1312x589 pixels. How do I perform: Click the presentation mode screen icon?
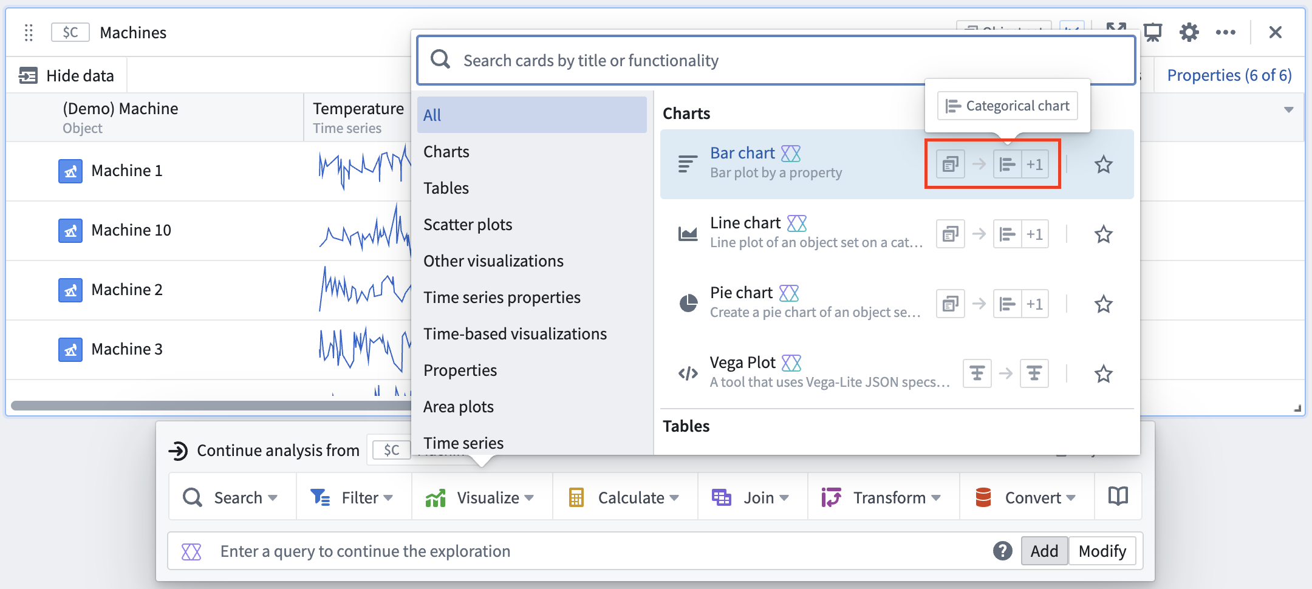point(1152,32)
